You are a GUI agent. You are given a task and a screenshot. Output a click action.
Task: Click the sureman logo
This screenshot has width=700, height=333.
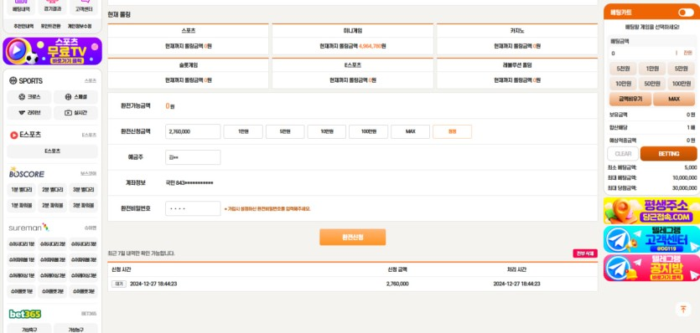[29, 228]
